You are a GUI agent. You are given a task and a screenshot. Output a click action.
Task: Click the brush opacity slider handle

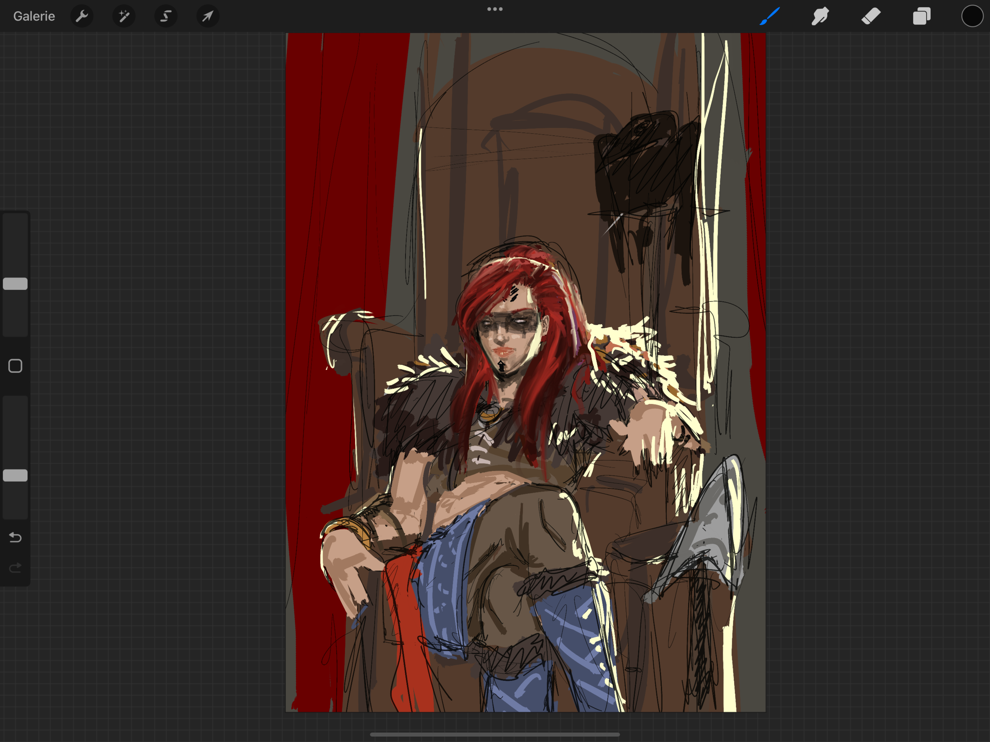[15, 475]
